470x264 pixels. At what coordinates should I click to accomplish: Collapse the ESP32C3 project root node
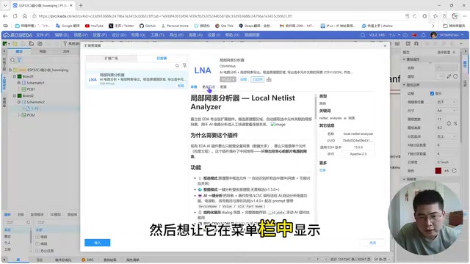(10, 70)
